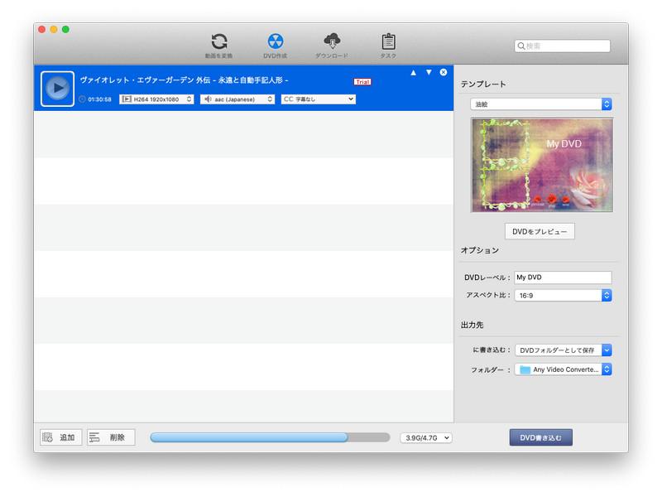This screenshot has height=497, width=662.
Task: Close the window with red button
Action: tap(42, 29)
